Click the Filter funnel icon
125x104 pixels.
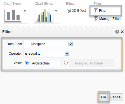pos(96,10)
